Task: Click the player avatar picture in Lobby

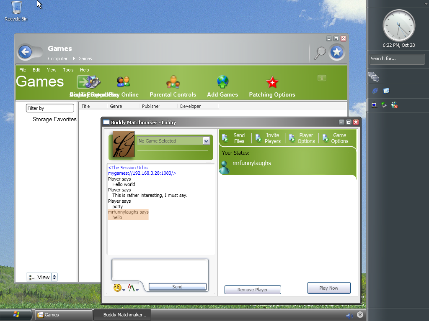Action: coord(124,144)
